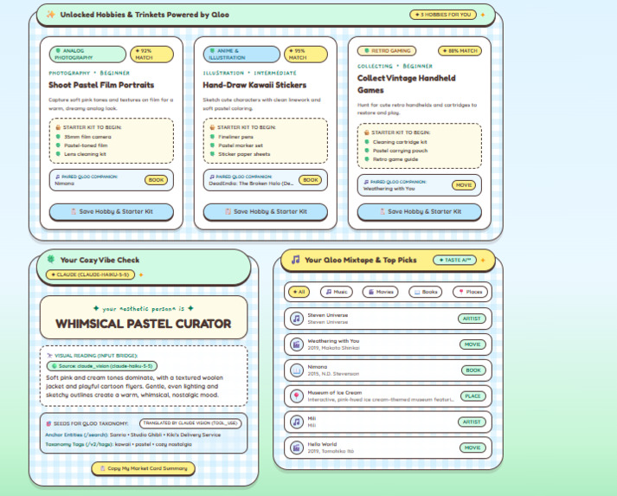Click the Shoot Pastel Film Portraits title

tap(101, 85)
